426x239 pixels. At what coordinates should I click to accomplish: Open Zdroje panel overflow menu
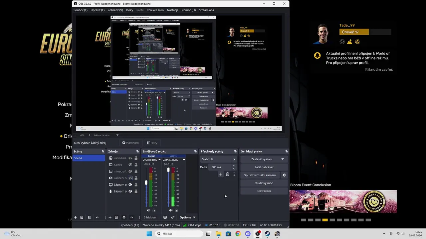click(x=139, y=217)
